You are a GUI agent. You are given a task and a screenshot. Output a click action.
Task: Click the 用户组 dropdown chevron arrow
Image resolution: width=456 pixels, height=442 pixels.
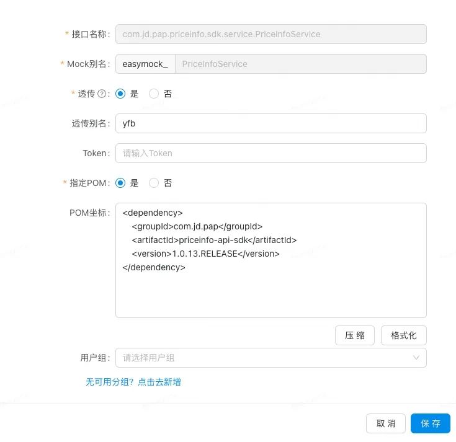[416, 358]
